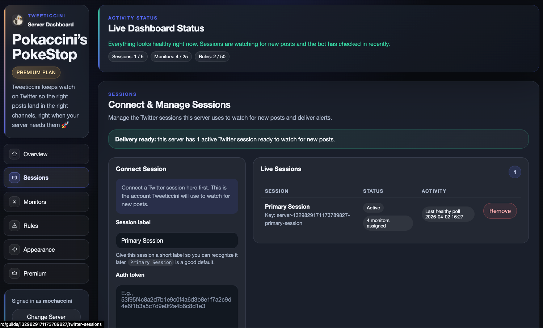Click the Monitors: 4 / 25 pill

coord(171,56)
